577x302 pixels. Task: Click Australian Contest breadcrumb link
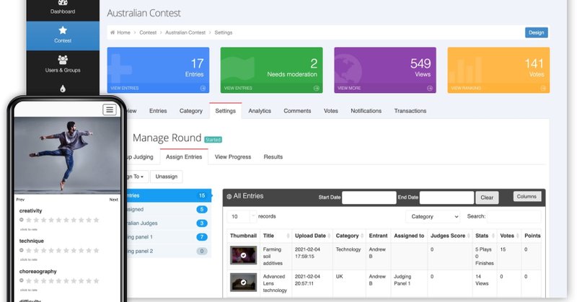[x=185, y=32]
